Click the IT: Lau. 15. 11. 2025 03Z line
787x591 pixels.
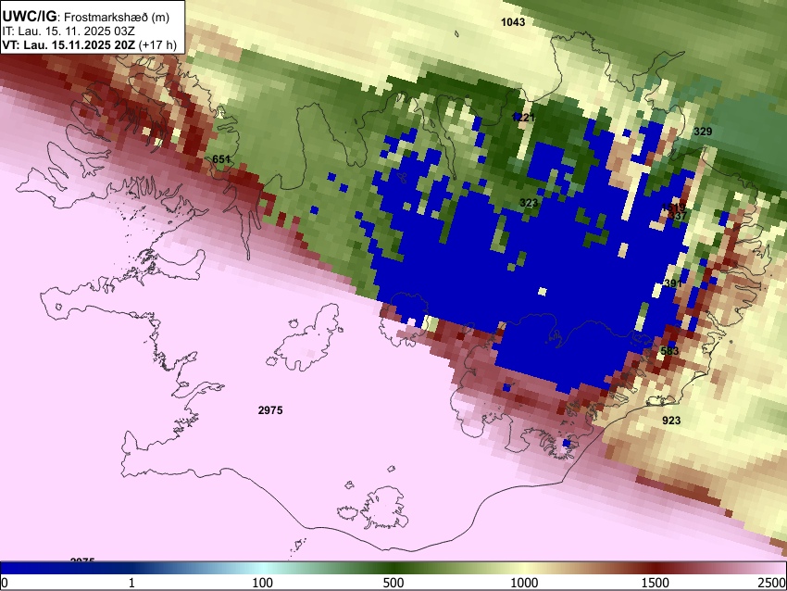point(69,31)
